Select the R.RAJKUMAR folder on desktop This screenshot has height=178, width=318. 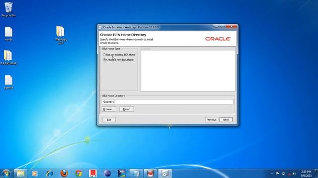[8, 57]
